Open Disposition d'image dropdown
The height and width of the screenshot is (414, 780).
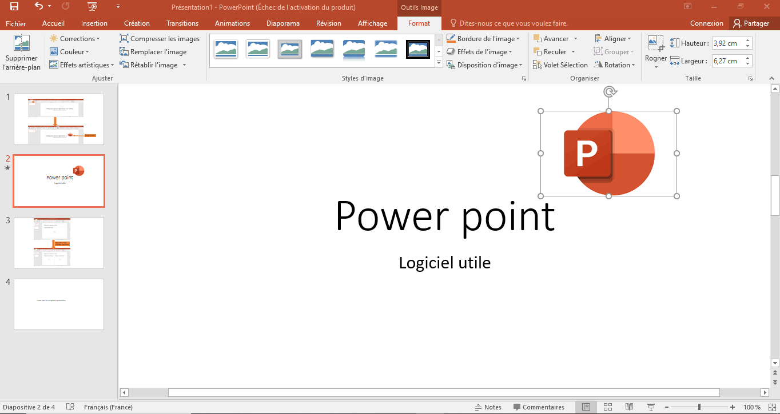484,65
